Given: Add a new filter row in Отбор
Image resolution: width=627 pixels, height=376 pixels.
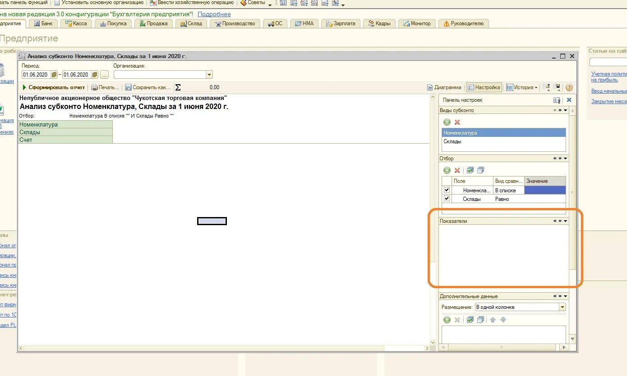Looking at the screenshot, I should tap(447, 170).
